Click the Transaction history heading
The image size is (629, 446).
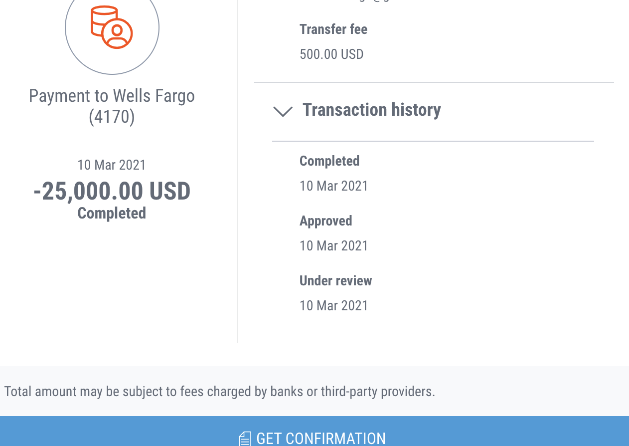[x=371, y=110]
